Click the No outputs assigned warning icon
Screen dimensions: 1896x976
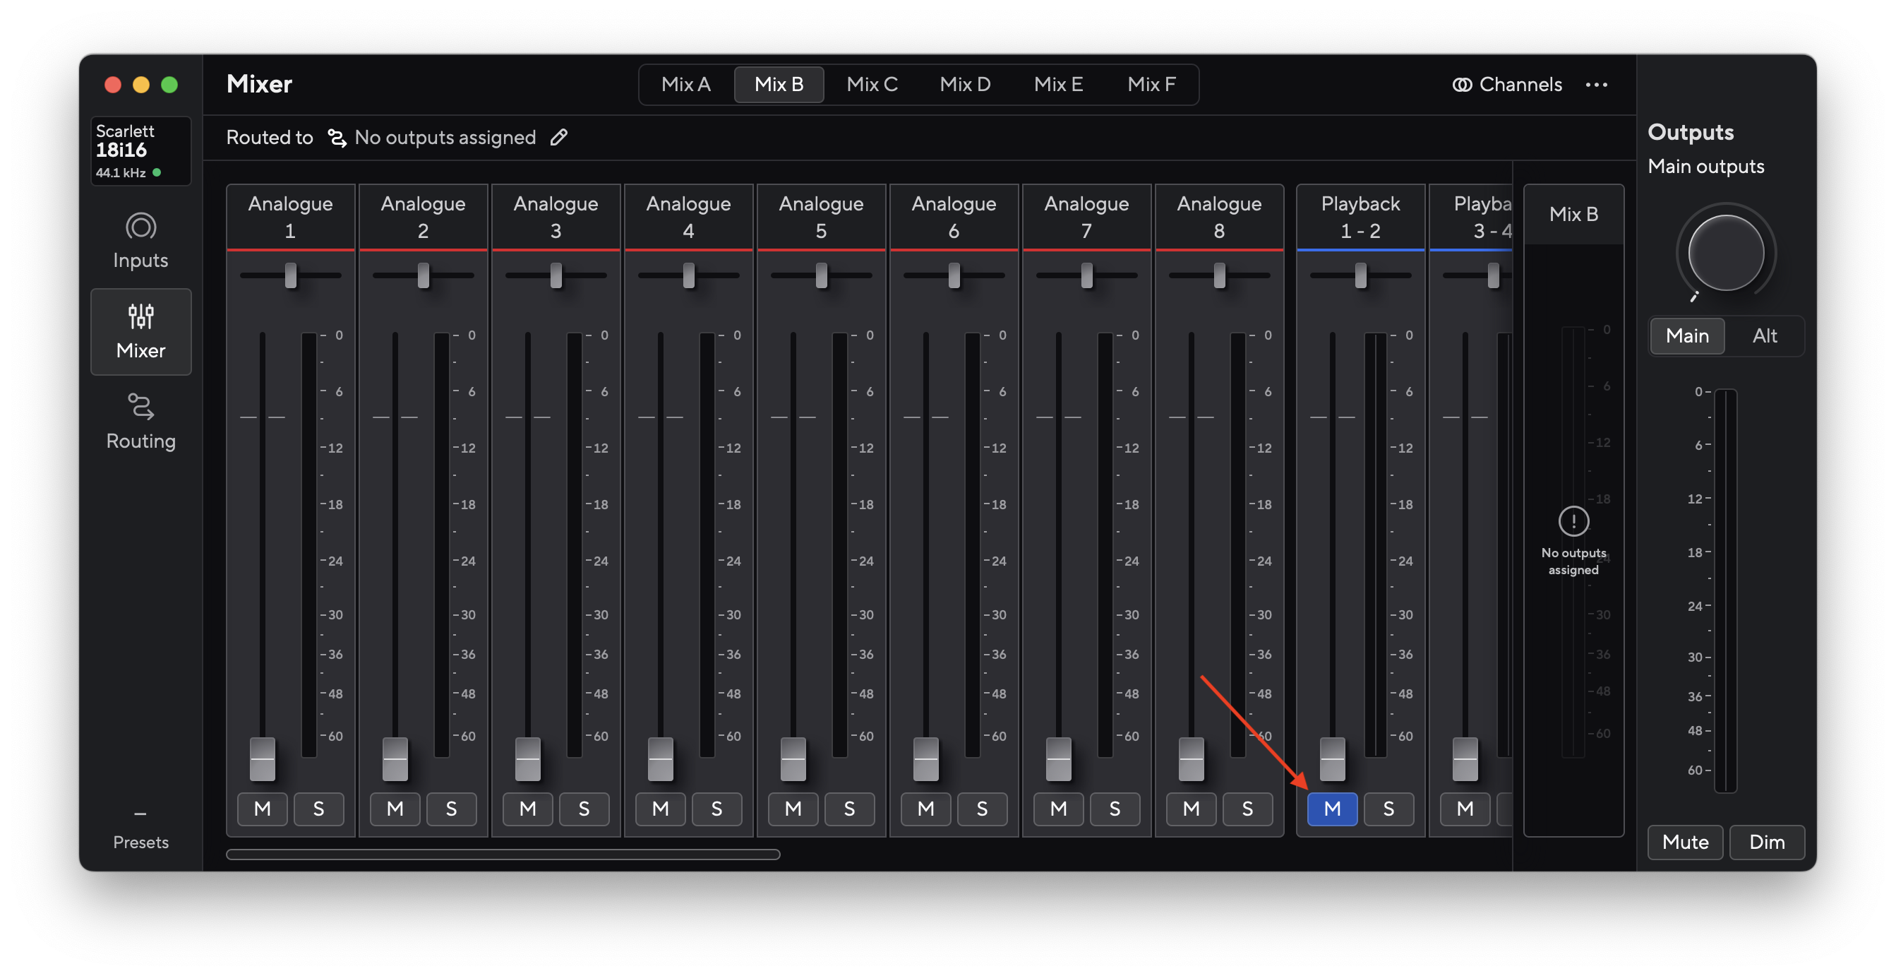pos(1573,520)
